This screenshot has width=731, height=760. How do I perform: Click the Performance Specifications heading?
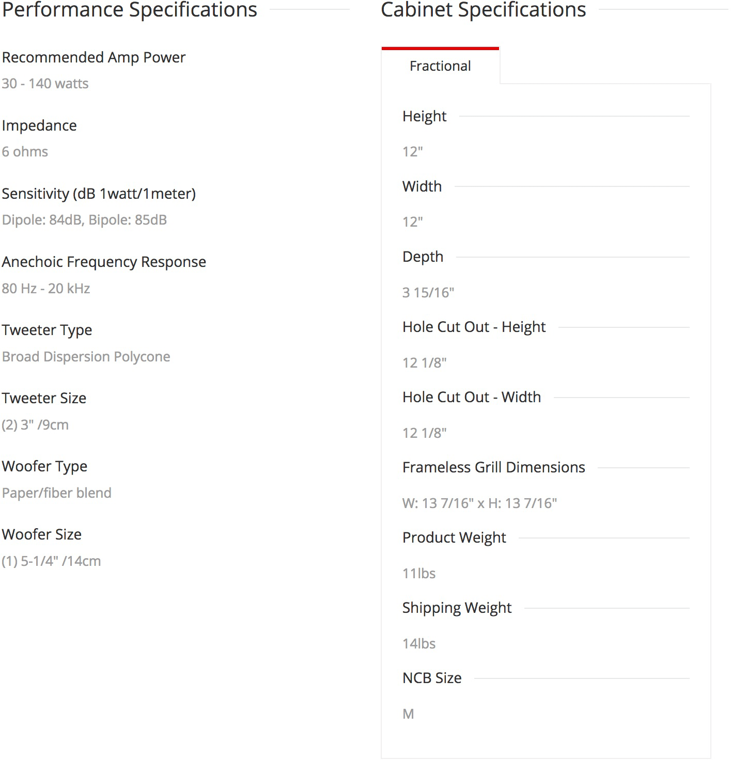[130, 10]
